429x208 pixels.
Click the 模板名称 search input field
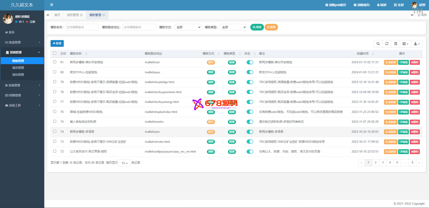82,27
